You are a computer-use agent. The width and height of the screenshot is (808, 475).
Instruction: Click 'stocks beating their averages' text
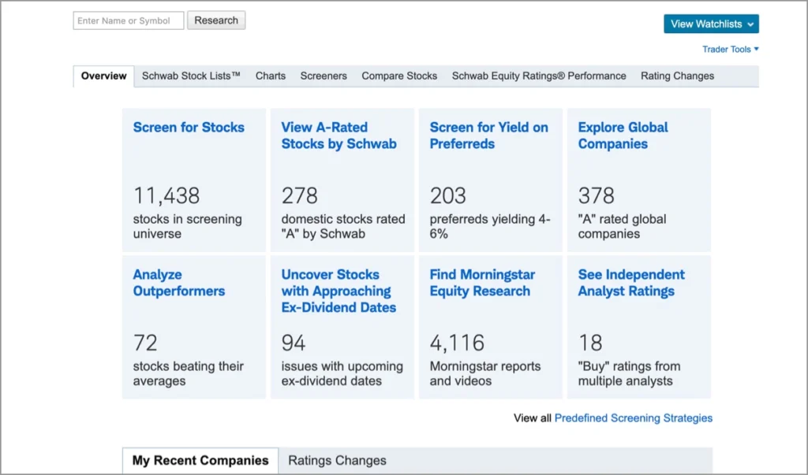(x=188, y=373)
